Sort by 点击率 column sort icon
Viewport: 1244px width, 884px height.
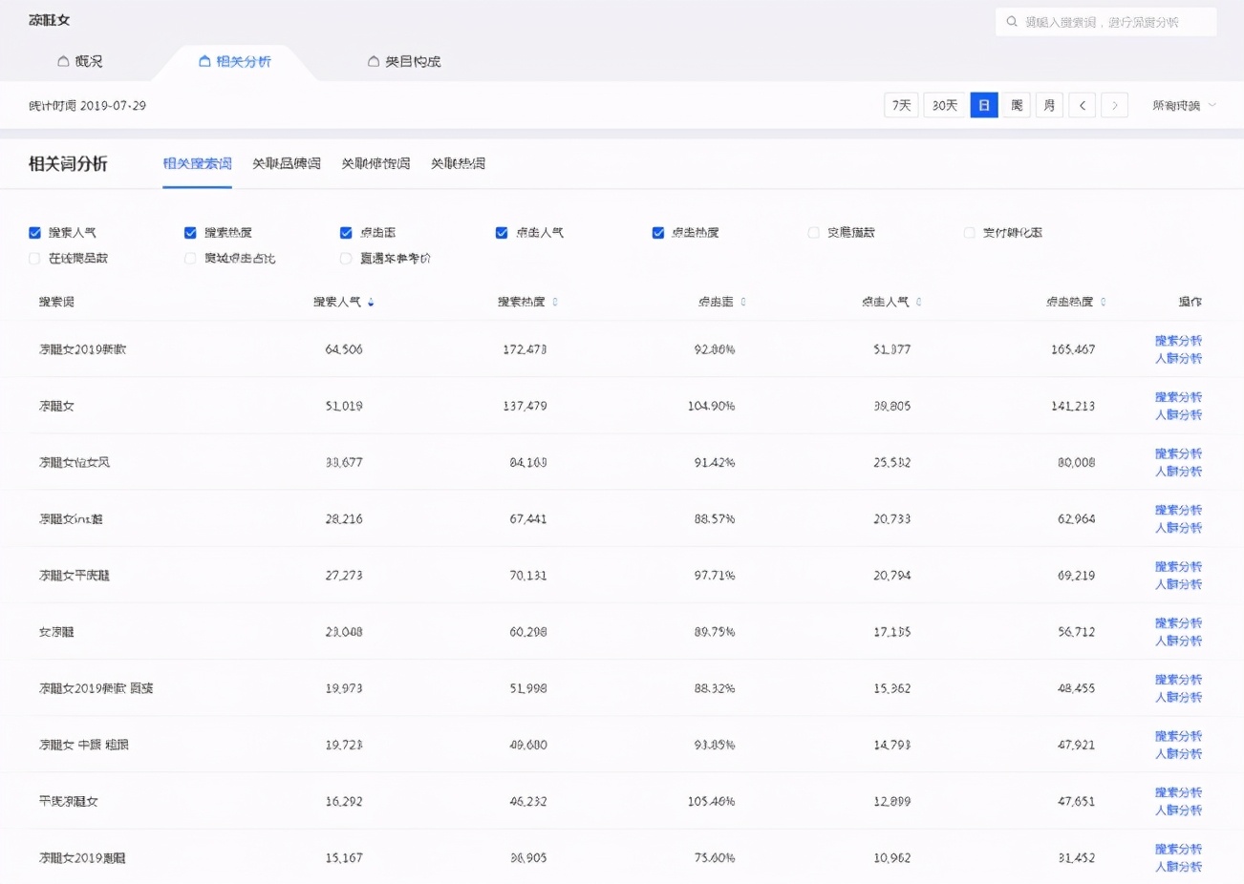click(743, 302)
